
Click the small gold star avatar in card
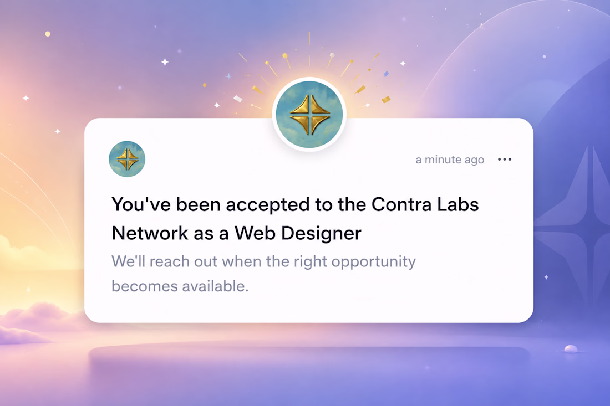127,159
